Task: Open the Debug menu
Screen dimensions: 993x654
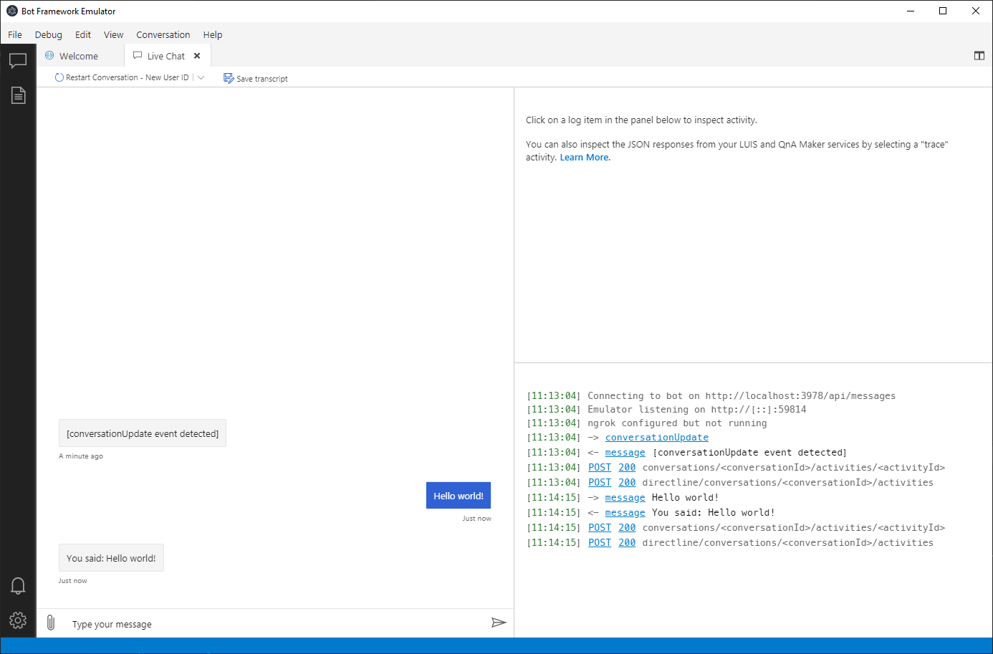Action: (x=48, y=34)
